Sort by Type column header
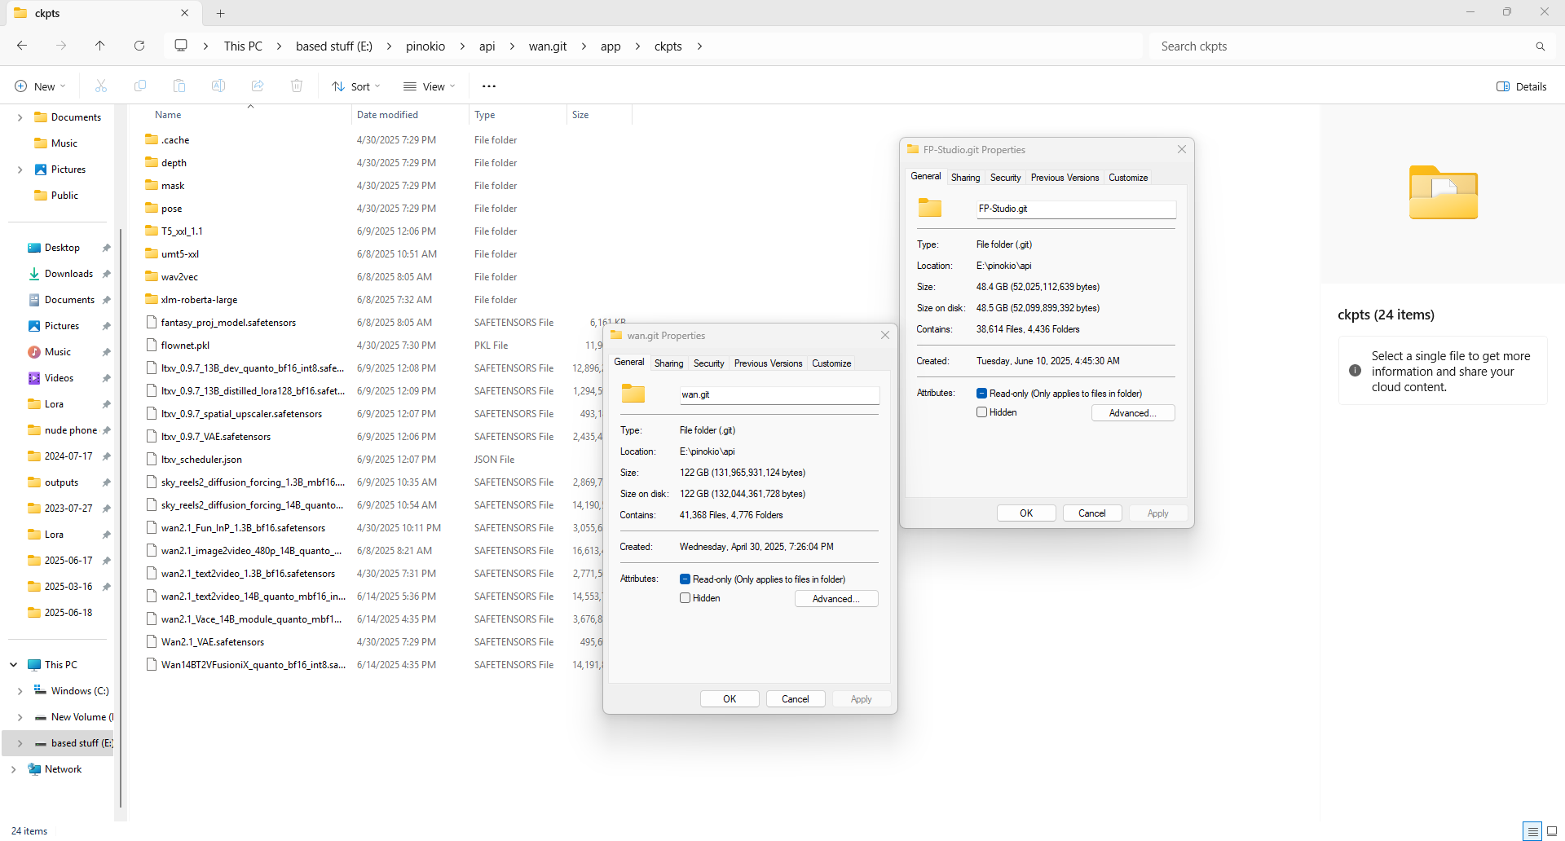 (x=518, y=115)
